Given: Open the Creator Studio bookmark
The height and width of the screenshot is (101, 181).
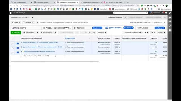Looking at the screenshot, I should point(102,9).
